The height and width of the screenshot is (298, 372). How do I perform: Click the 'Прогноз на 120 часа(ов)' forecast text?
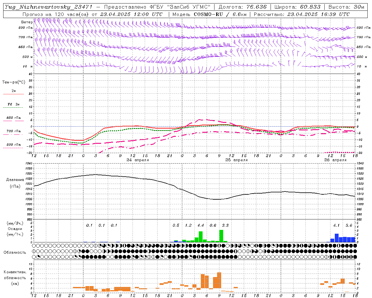pyautogui.click(x=56, y=14)
